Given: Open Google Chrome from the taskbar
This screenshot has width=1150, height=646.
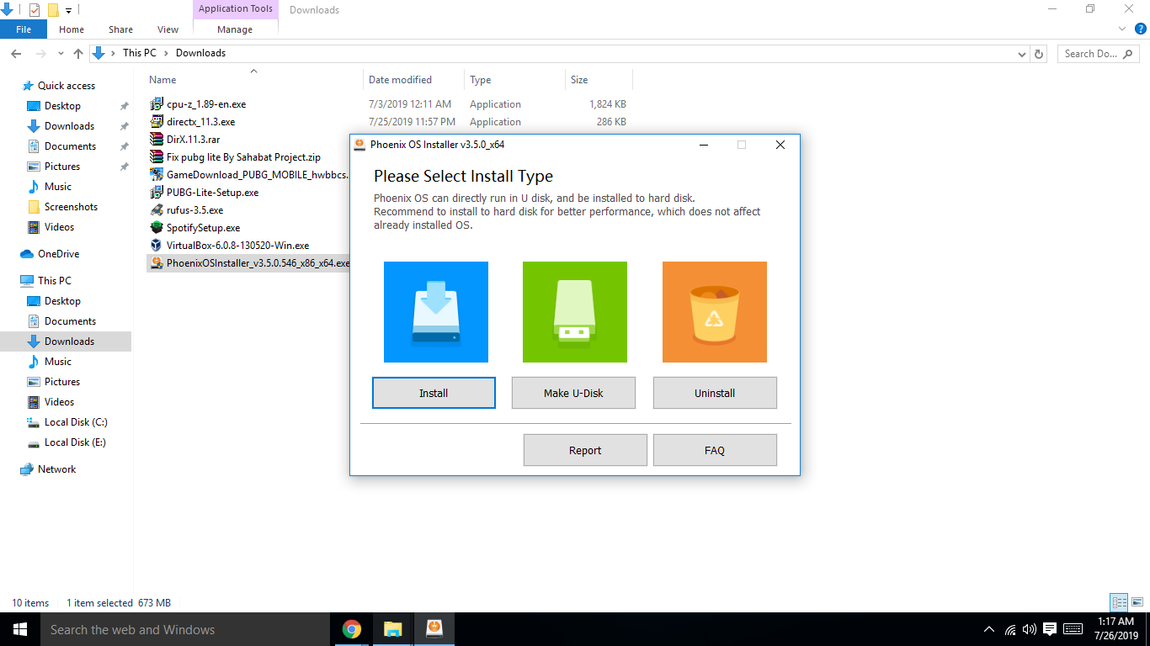Looking at the screenshot, I should (x=352, y=629).
